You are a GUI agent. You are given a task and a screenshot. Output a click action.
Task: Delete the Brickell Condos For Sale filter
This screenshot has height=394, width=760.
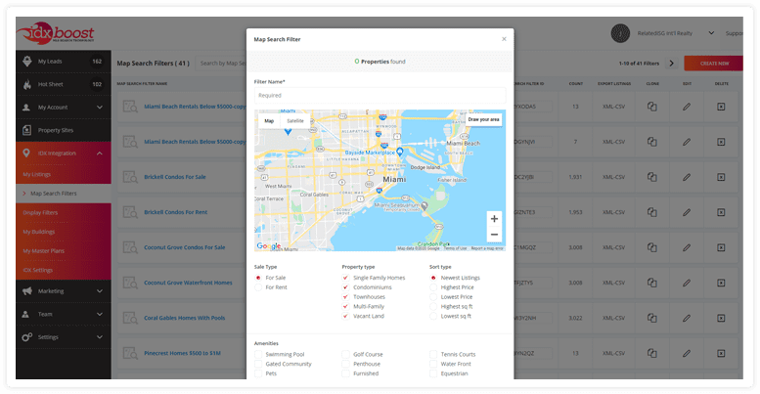tap(721, 177)
